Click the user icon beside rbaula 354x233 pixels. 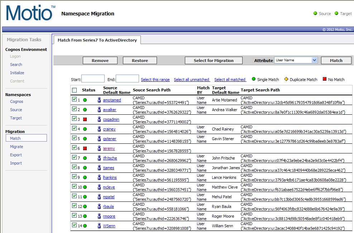coord(99,206)
